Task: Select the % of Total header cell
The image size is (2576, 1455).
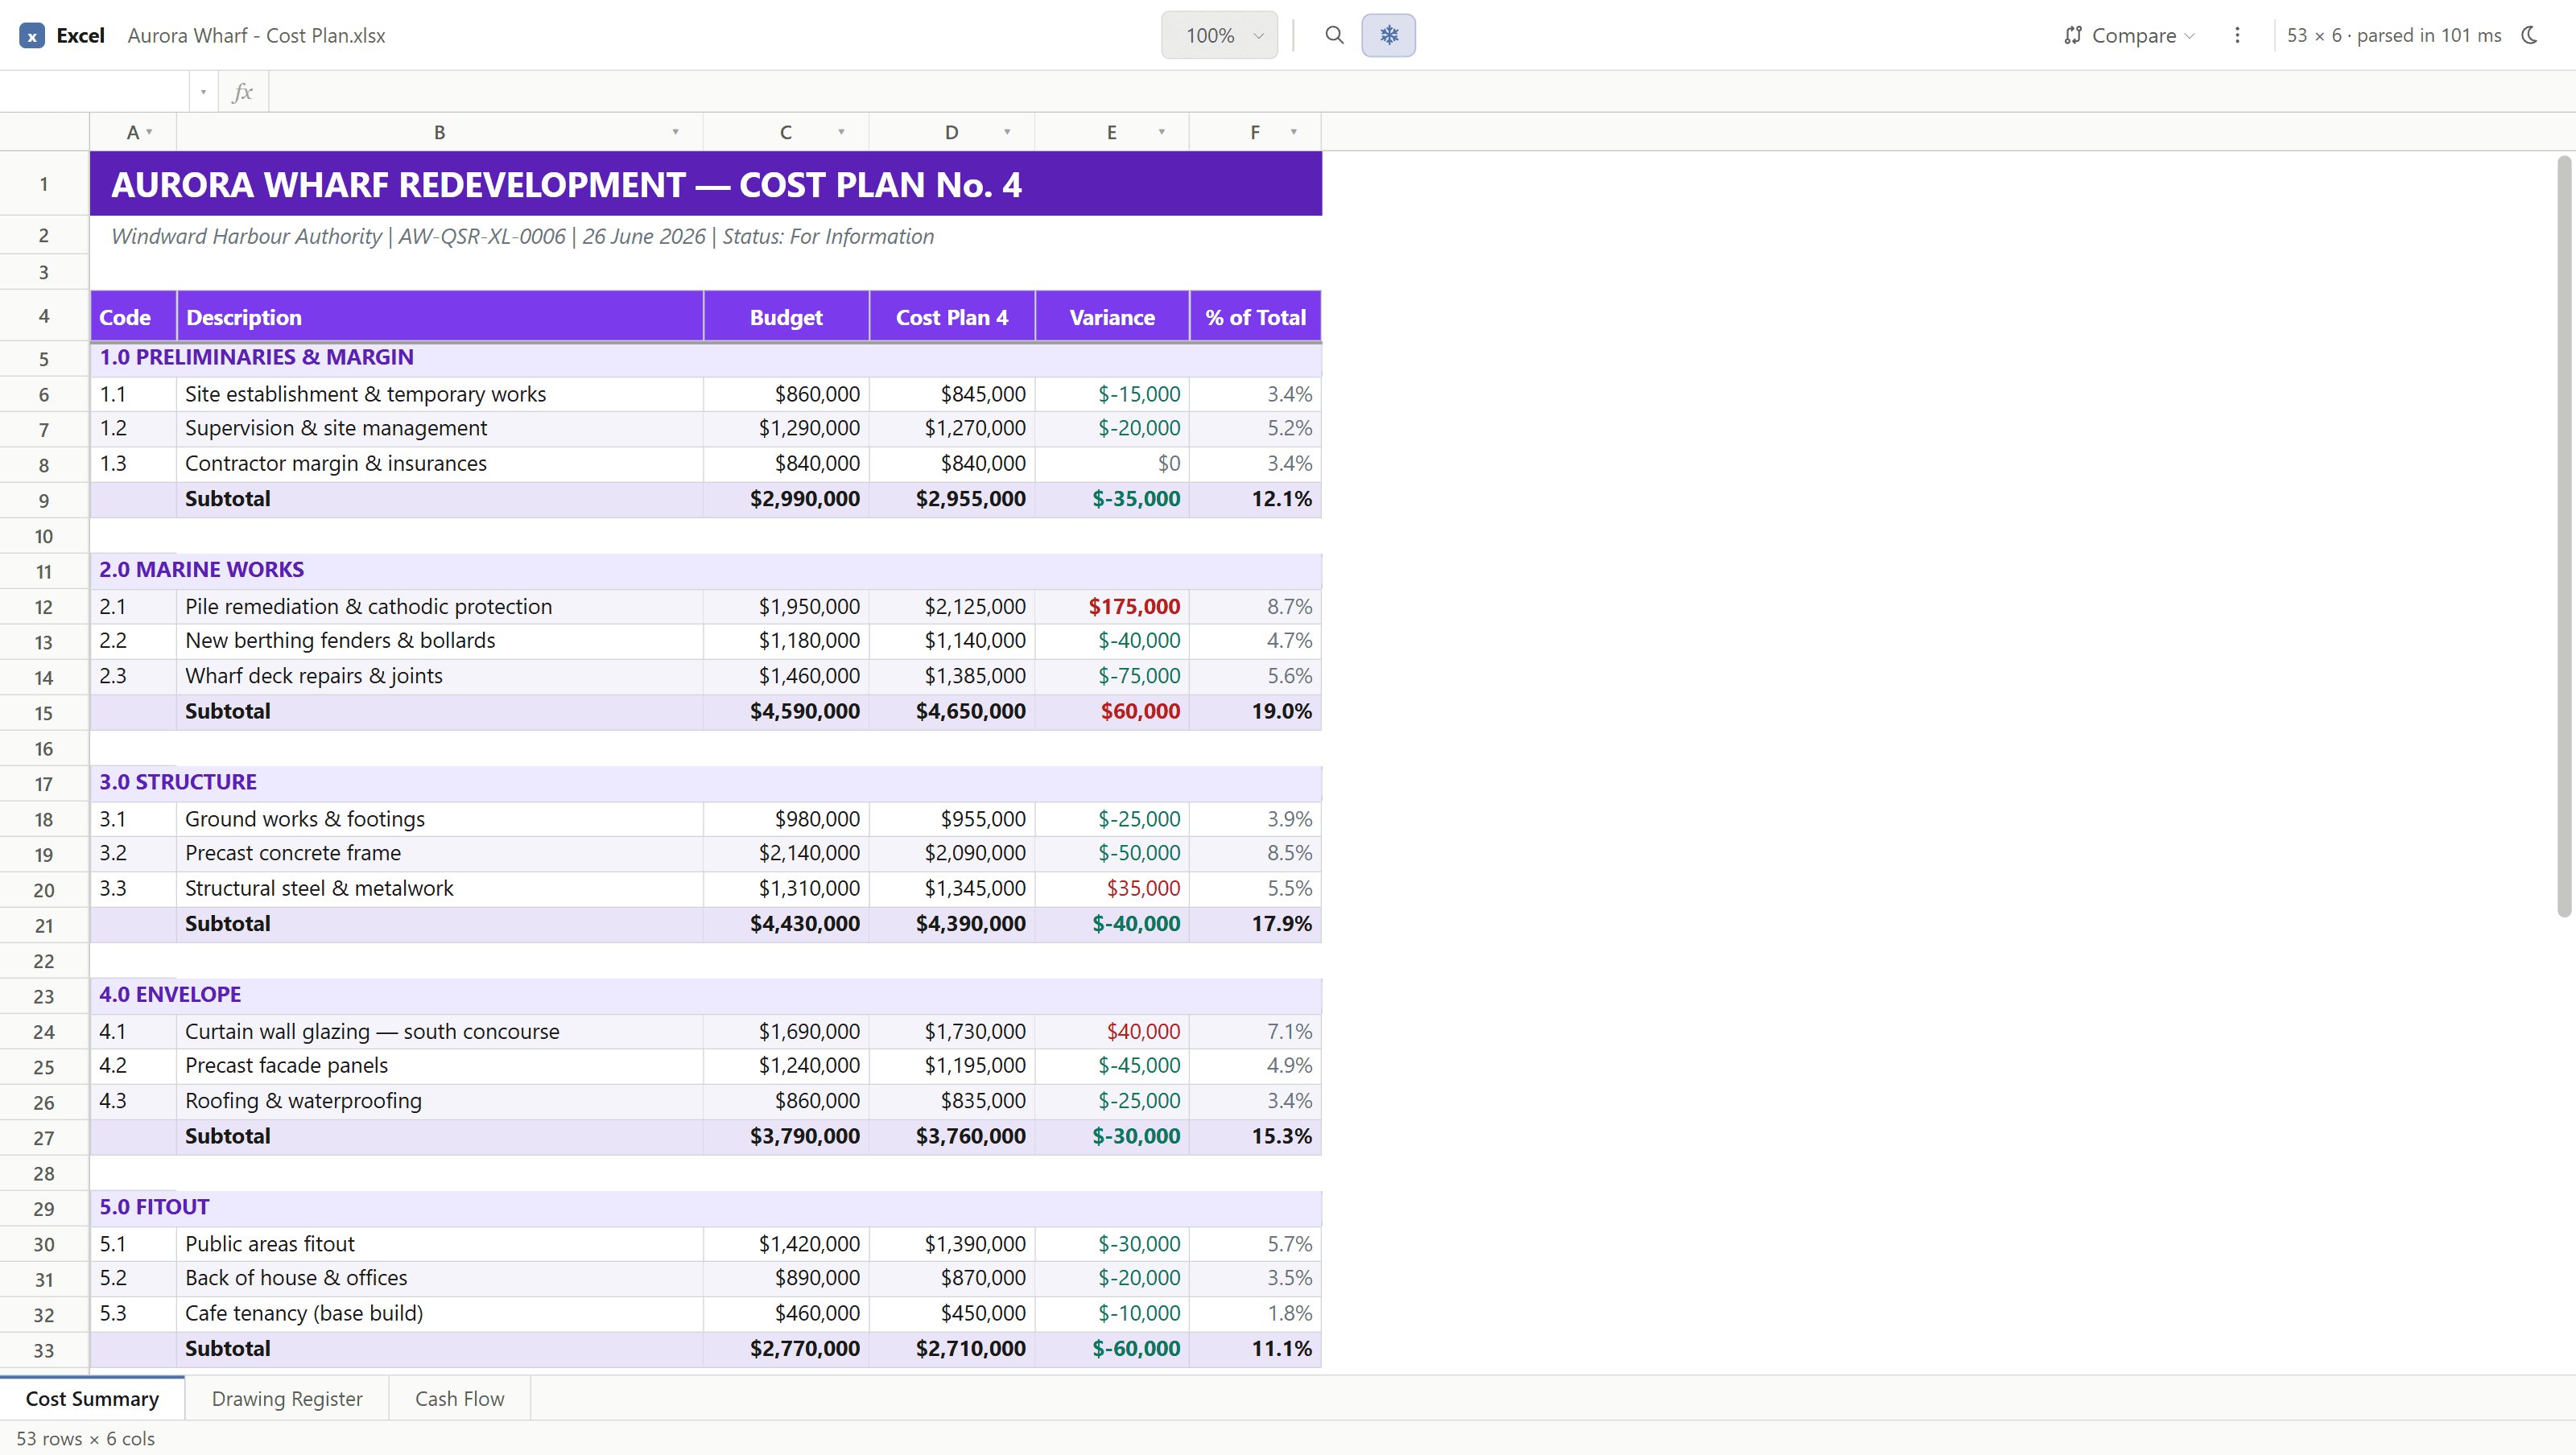Action: [x=1255, y=317]
